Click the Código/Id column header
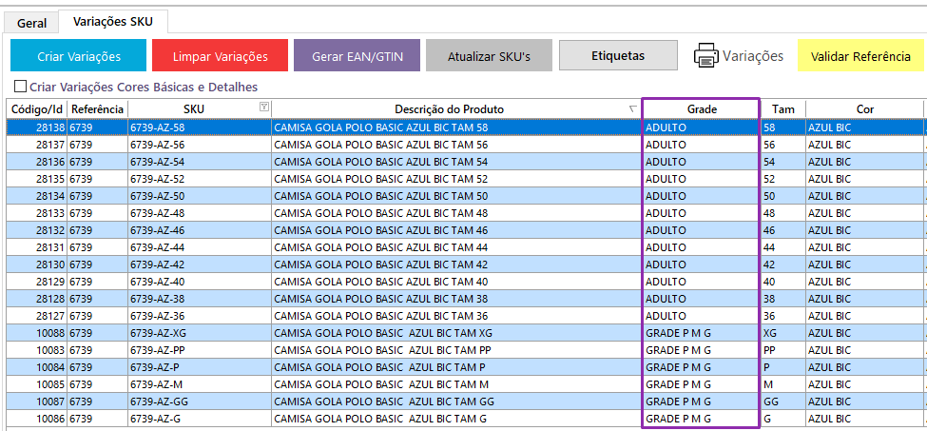Viewport: 927px width, 431px height. tap(37, 108)
